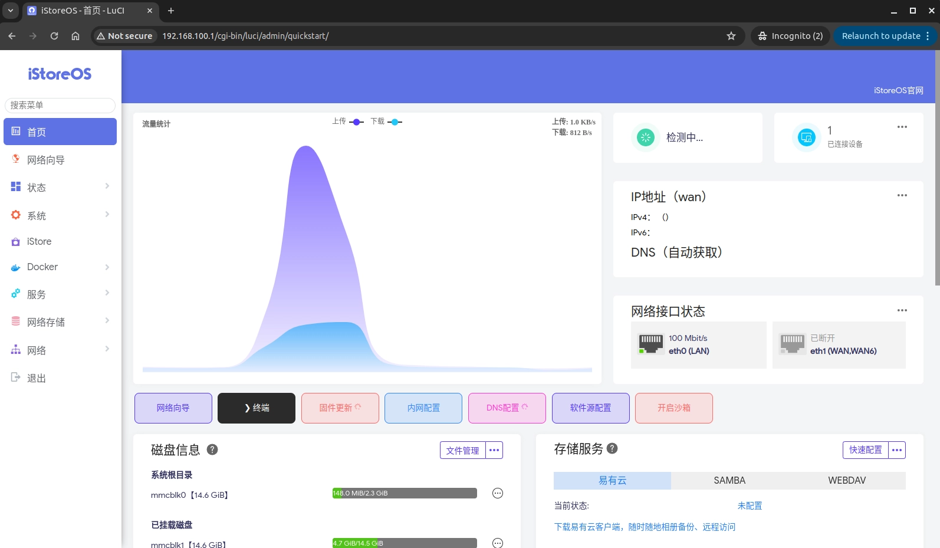Focus the 搜索菜单 search field

pyautogui.click(x=60, y=105)
